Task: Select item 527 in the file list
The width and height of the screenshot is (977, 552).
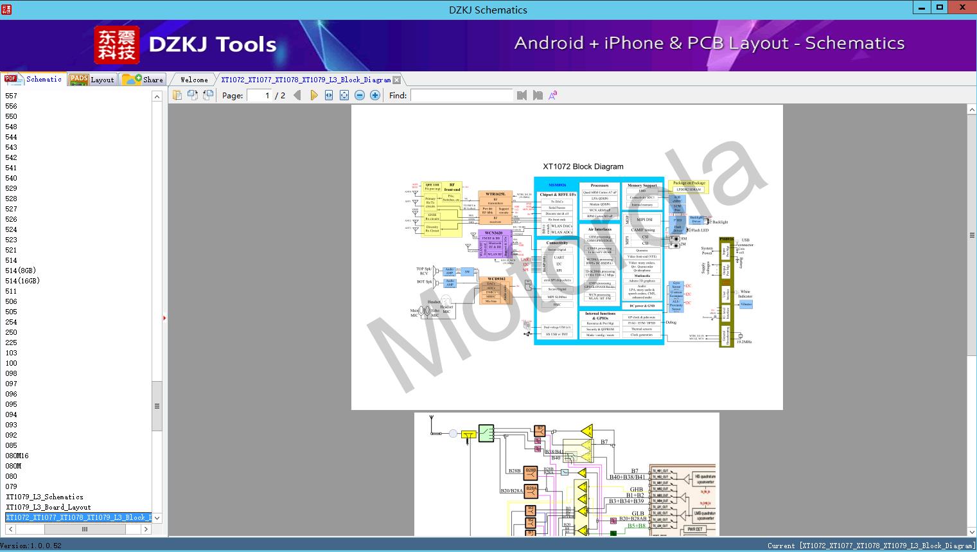Action: pos(12,209)
